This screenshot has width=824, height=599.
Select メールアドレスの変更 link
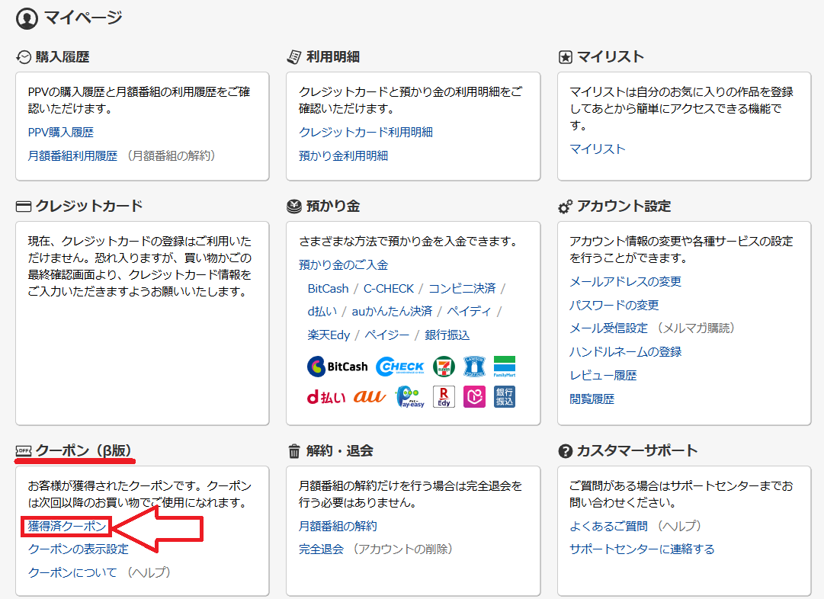coord(626,281)
